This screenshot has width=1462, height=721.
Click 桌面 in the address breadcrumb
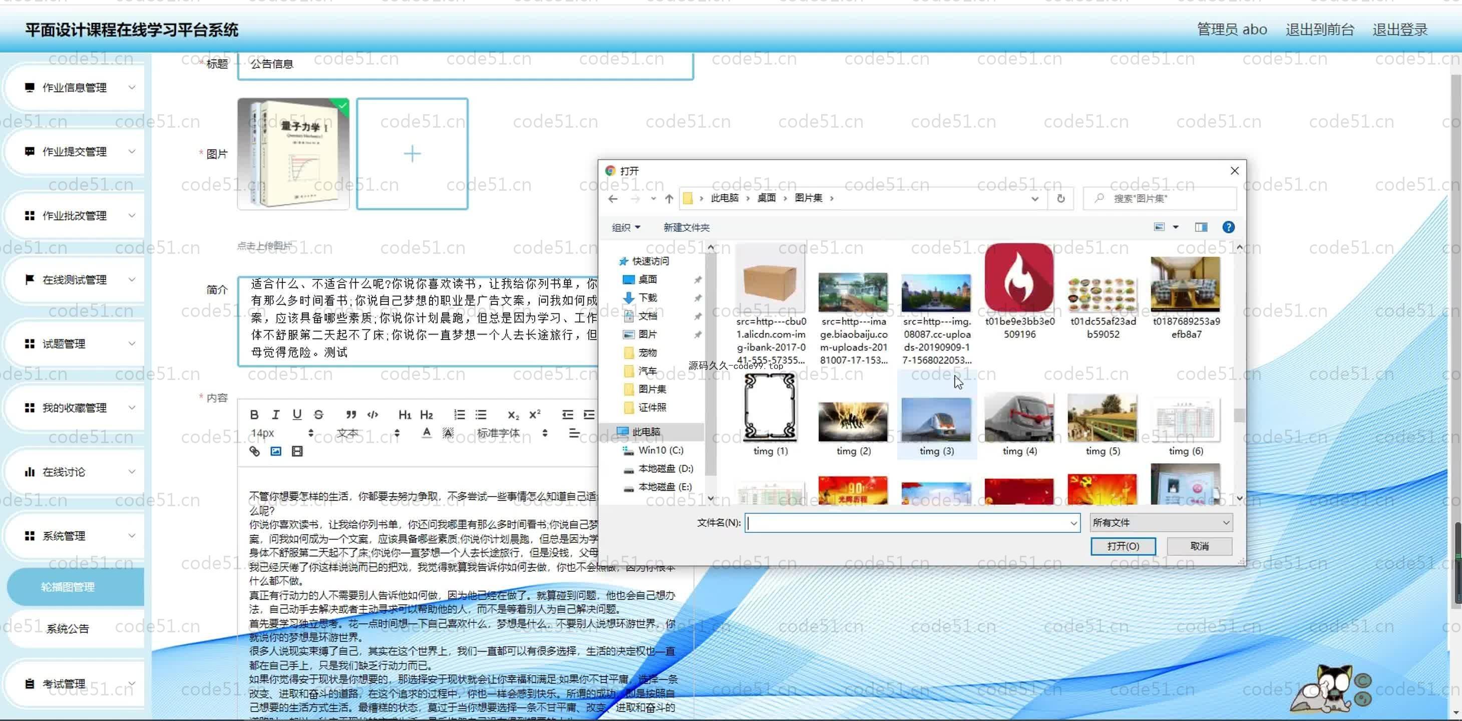click(x=766, y=198)
